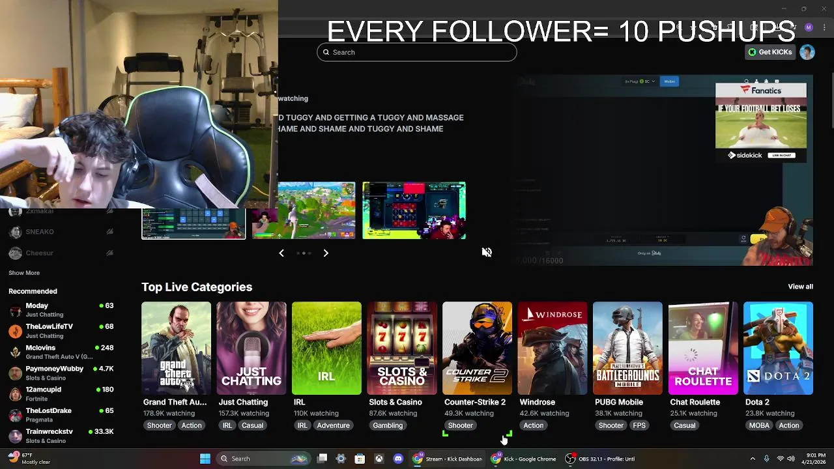
Task: Switch to Stream - Kick Dashboard Chrome window
Action: click(448, 459)
